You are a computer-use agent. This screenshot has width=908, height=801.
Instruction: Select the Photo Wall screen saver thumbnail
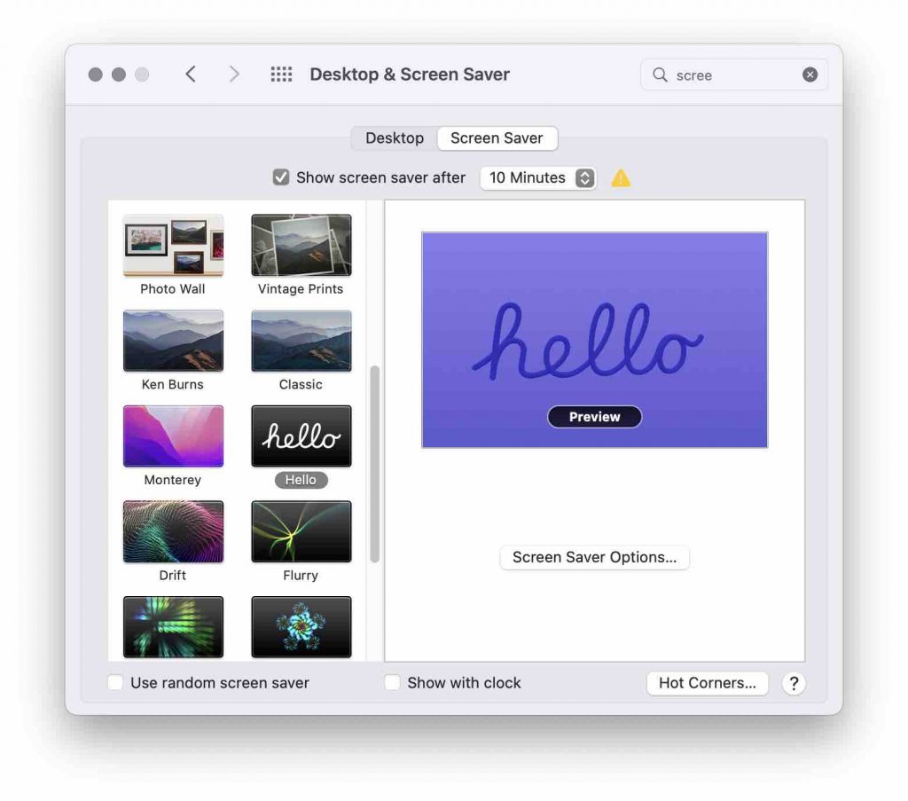[x=173, y=245]
